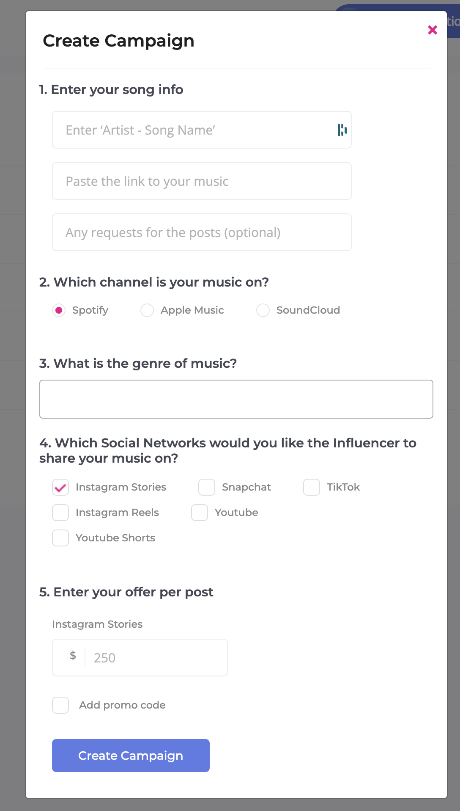Image resolution: width=460 pixels, height=811 pixels.
Task: Click the dollar sign in the offer field
Action: tap(73, 656)
